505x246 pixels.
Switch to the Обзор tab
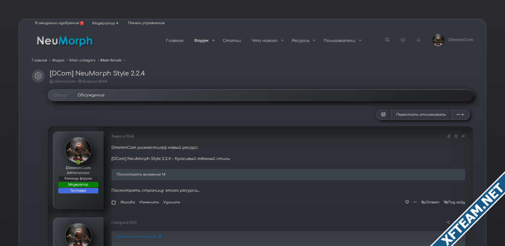[x=60, y=95]
